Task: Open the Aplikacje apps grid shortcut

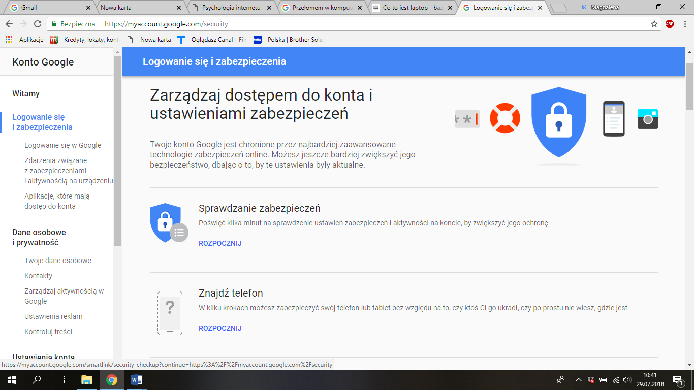Action: pyautogui.click(x=9, y=40)
